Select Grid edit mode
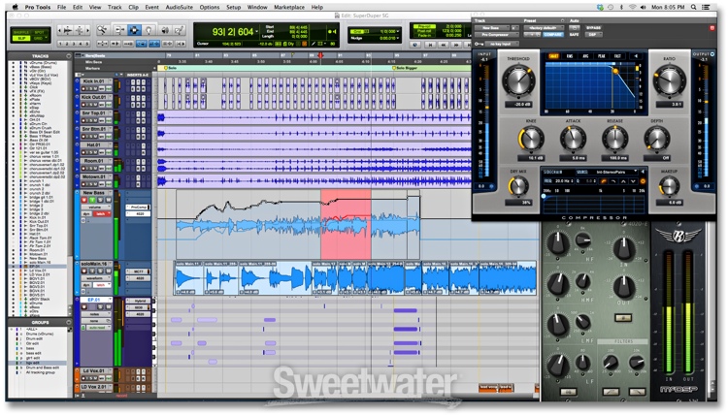The height and width of the screenshot is (415, 728). [39, 38]
